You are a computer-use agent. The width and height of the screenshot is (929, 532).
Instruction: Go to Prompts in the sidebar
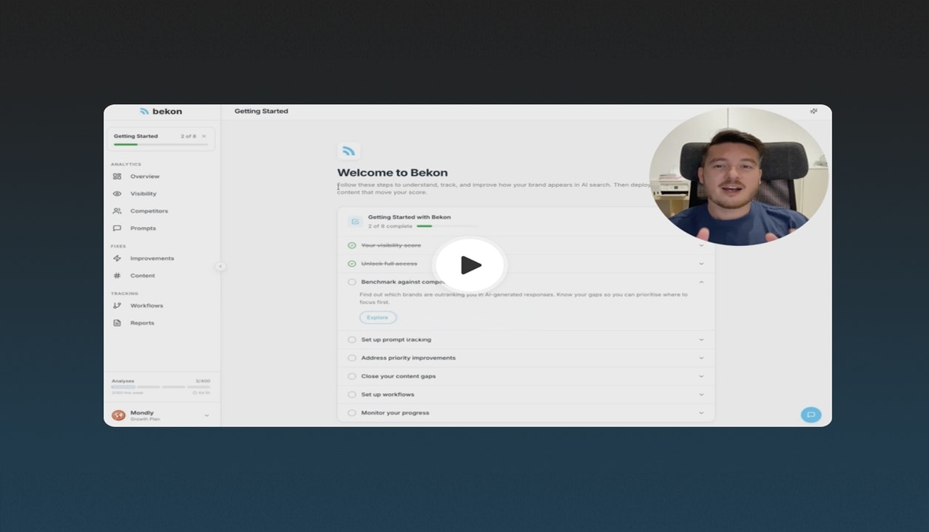pyautogui.click(x=143, y=228)
